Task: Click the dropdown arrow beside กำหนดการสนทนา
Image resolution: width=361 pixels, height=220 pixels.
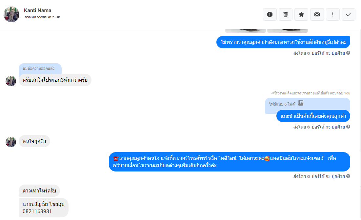Action: point(58,17)
